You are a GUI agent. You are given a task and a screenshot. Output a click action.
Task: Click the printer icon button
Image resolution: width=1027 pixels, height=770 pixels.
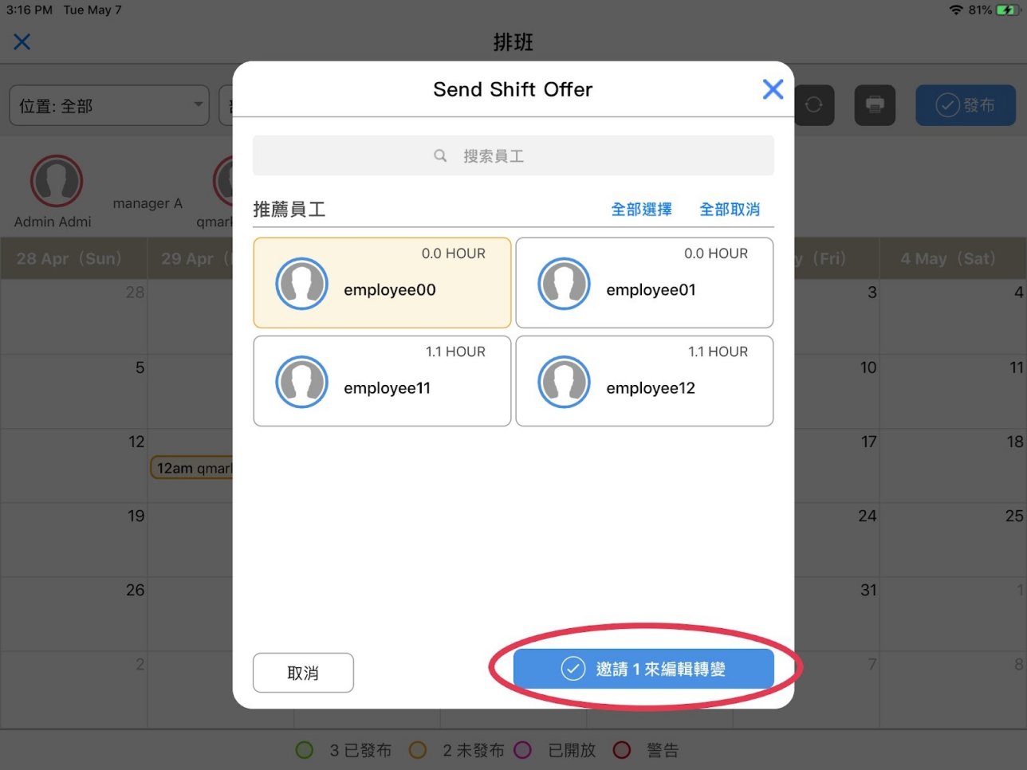(875, 105)
